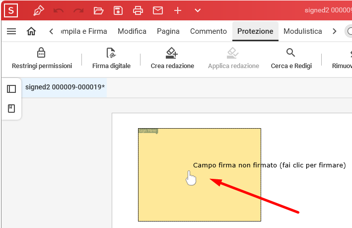Go to the Home screen icon
The width and height of the screenshot is (352, 228).
[x=31, y=31]
